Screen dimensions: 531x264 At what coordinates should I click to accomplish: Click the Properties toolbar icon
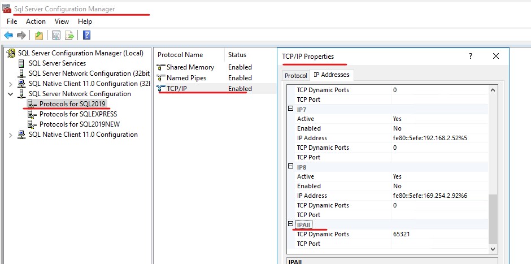click(x=56, y=35)
